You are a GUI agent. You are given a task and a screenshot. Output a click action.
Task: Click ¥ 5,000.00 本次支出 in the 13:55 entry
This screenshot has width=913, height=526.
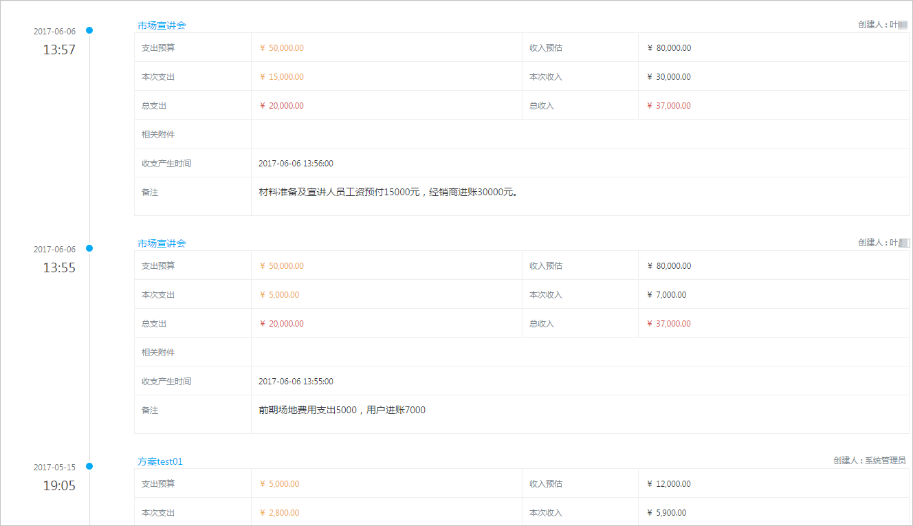pyautogui.click(x=279, y=295)
